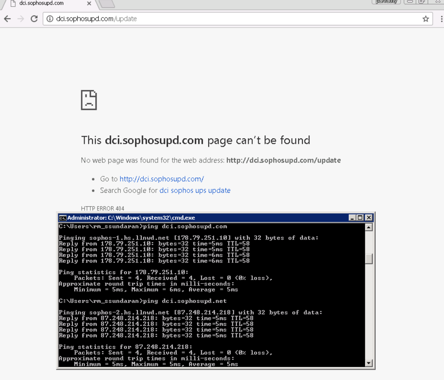This screenshot has height=380, width=444.
Task: Click the cmd window scrollbar thumb
Action: pyautogui.click(x=369, y=259)
